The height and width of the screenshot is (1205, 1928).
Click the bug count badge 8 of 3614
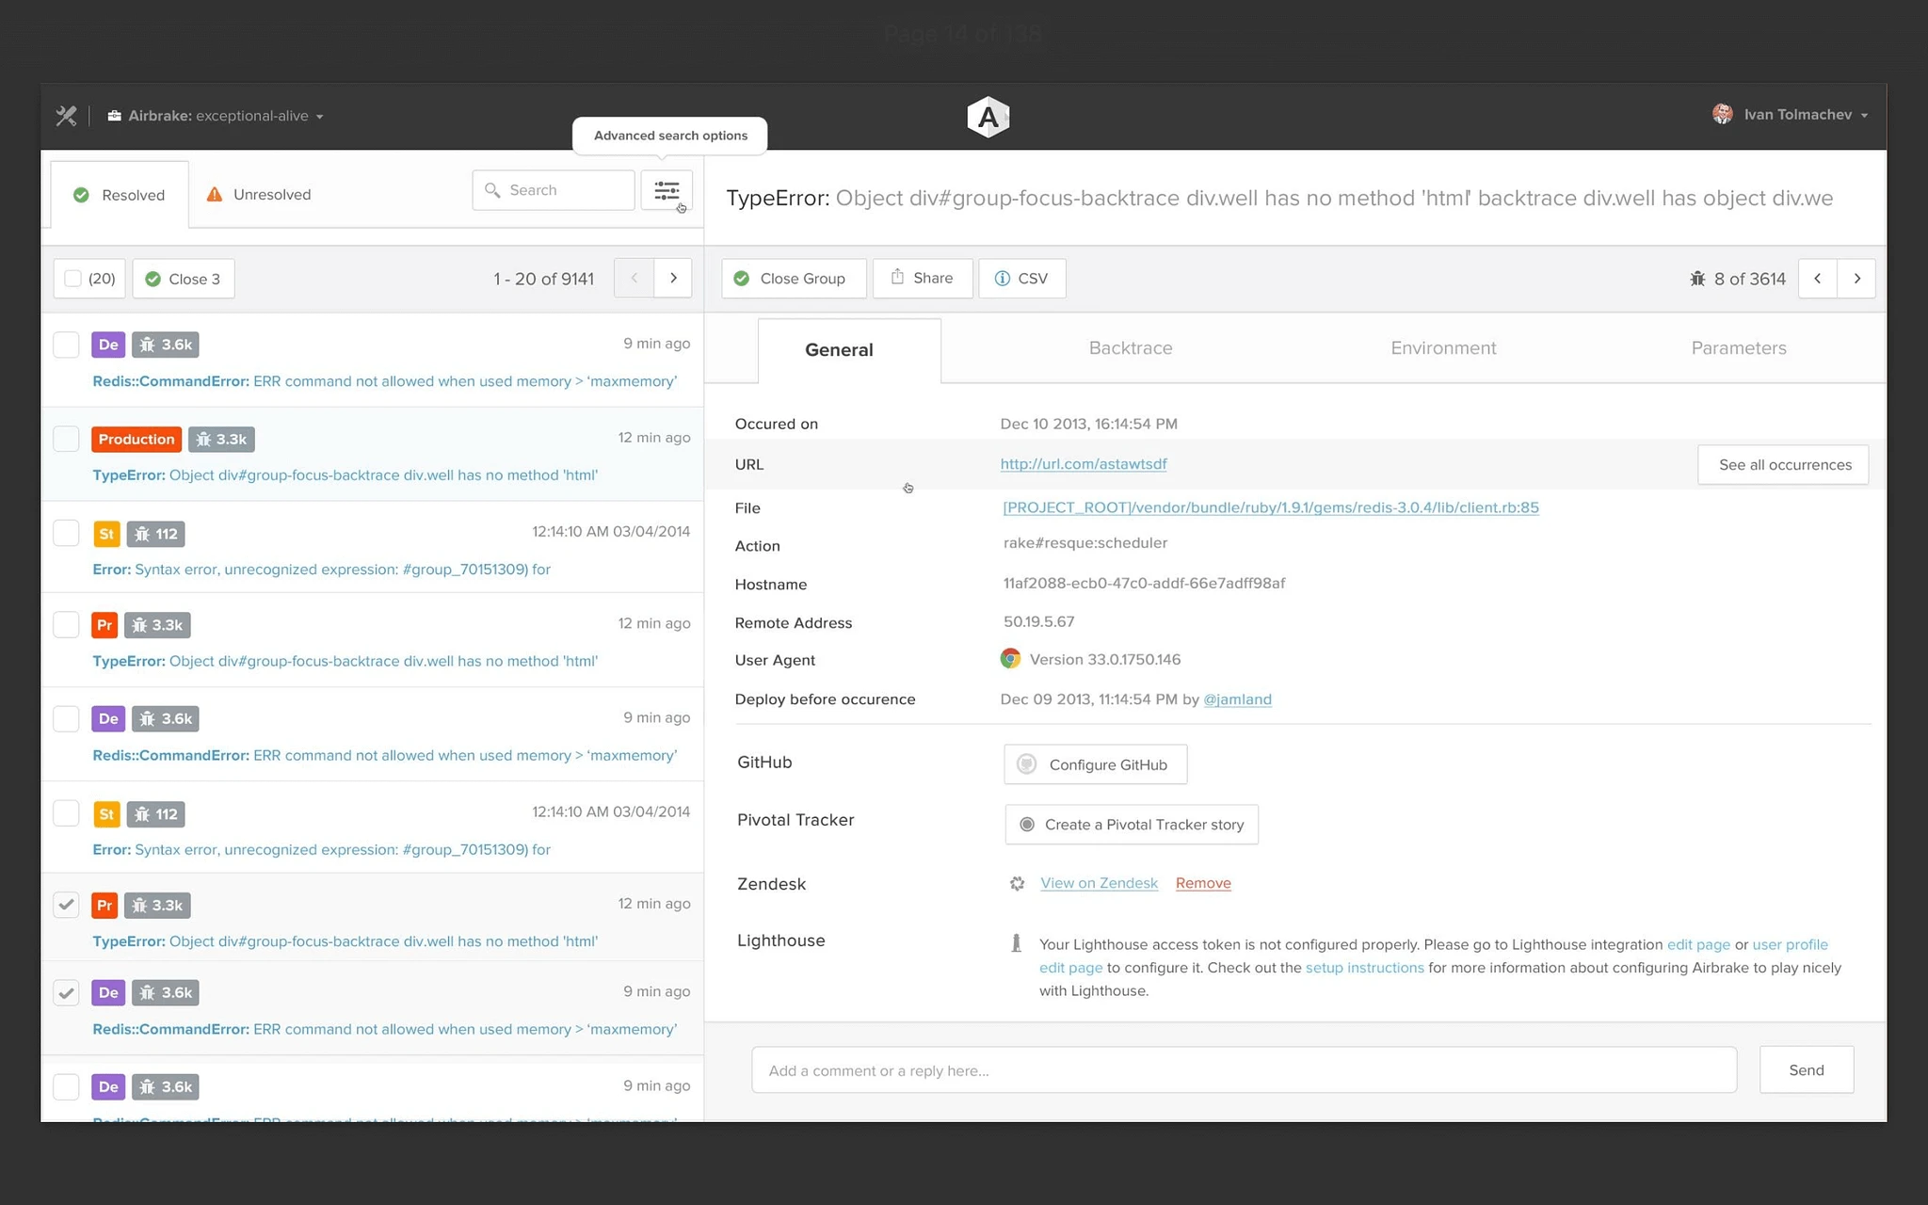[1738, 279]
